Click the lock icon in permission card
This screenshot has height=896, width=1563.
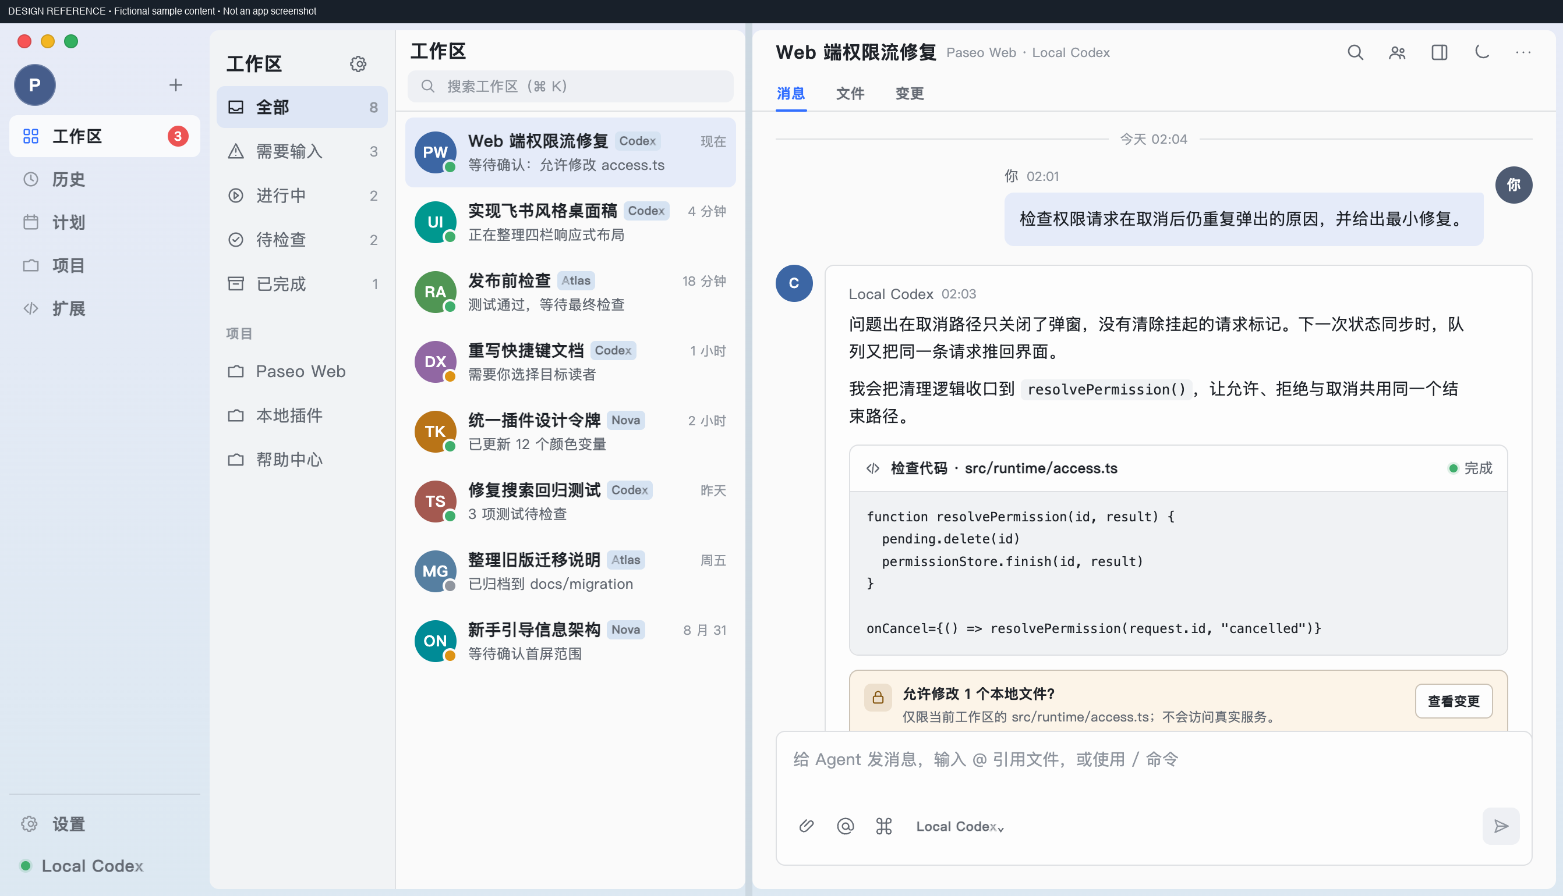click(x=878, y=697)
